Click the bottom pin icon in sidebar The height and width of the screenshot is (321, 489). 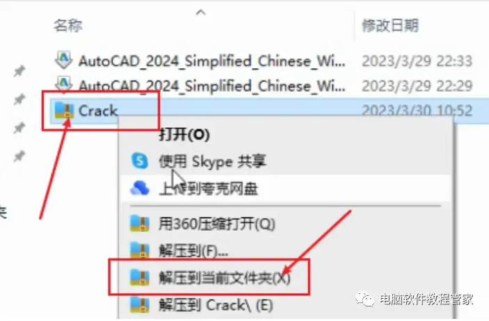pyautogui.click(x=19, y=156)
